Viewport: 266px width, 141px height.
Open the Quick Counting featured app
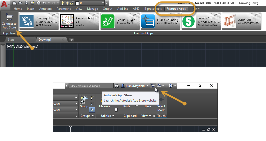coord(160,21)
